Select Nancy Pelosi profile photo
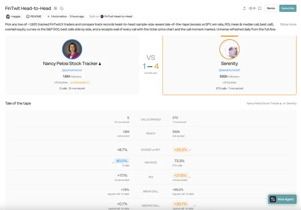Viewport: 301px width, 210px height. 72,49
